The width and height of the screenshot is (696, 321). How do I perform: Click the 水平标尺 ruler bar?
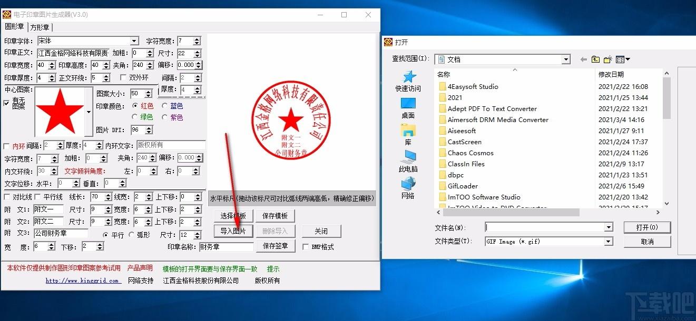click(x=292, y=198)
